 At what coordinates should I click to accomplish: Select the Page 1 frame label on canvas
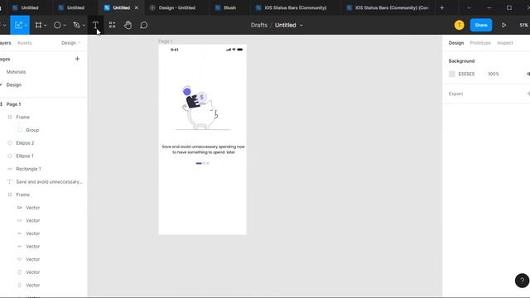(166, 41)
